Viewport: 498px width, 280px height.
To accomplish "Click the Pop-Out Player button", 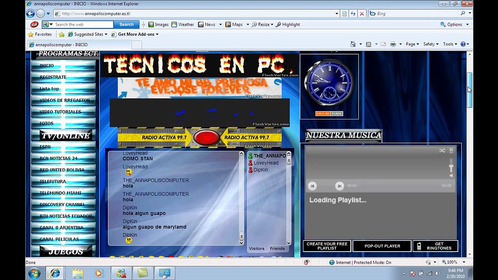I will 382,246.
